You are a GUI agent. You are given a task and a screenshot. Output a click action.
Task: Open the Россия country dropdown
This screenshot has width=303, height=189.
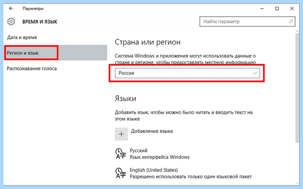[187, 73]
